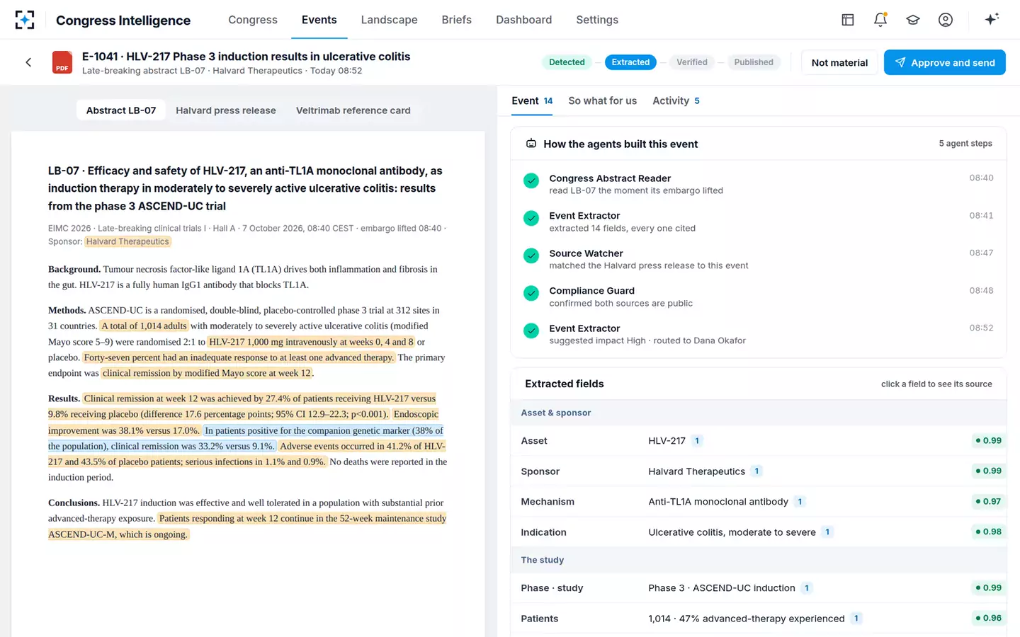Select the Mechanism extracted field row

[759, 501]
